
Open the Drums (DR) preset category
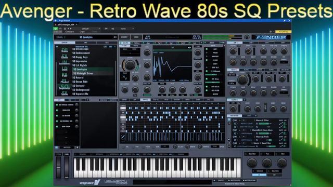(x=65, y=50)
